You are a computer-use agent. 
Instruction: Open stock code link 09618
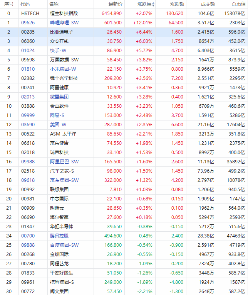[x=28, y=180]
